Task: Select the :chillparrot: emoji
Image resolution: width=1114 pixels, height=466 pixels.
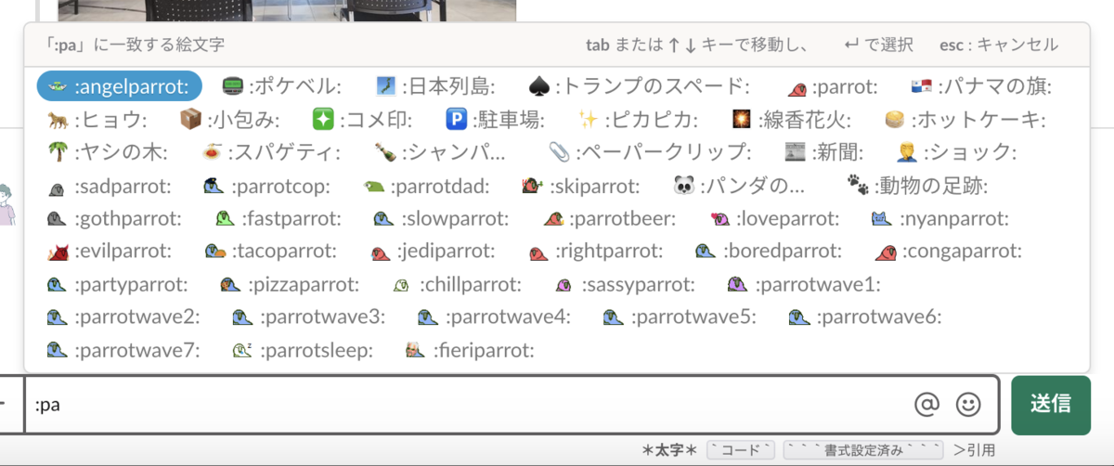Action: pos(456,284)
